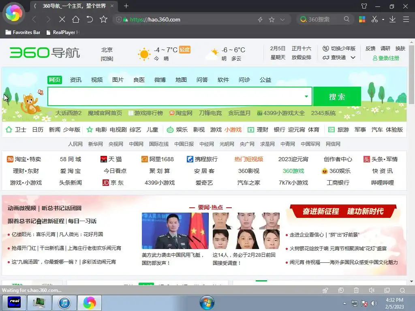Expand the chevron next to 查快递
Image resolution: width=415 pixels, height=311 pixels.
pyautogui.click(x=353, y=58)
